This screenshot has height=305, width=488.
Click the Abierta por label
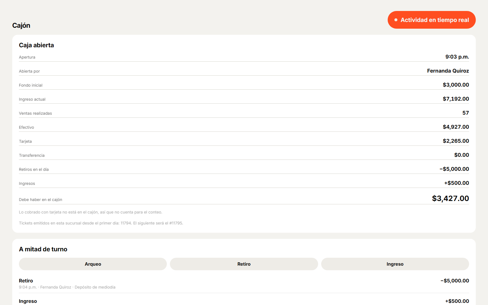(x=29, y=71)
